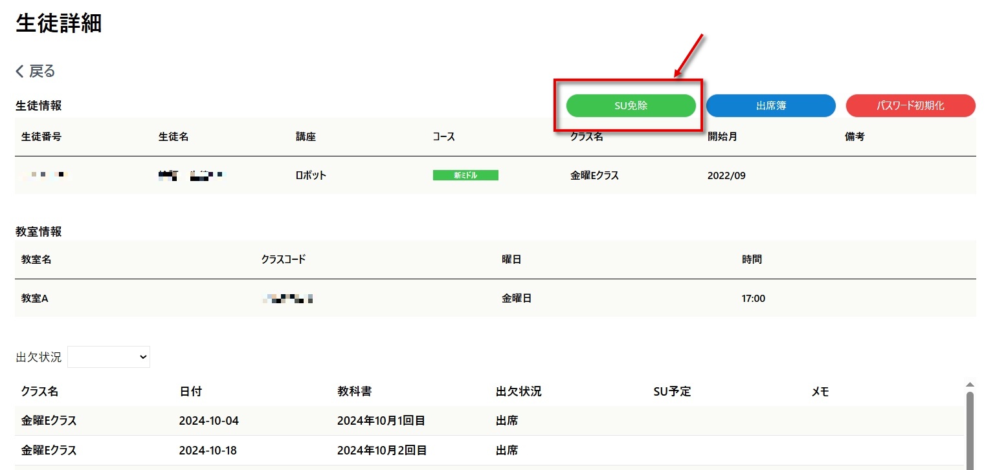Click the クラスコード column header
995x470 pixels.
click(x=284, y=260)
